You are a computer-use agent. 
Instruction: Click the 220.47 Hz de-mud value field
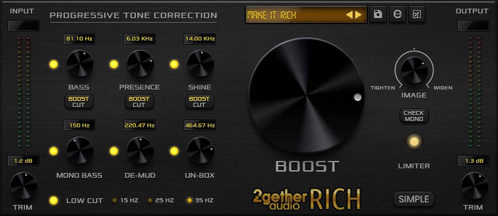[139, 125]
